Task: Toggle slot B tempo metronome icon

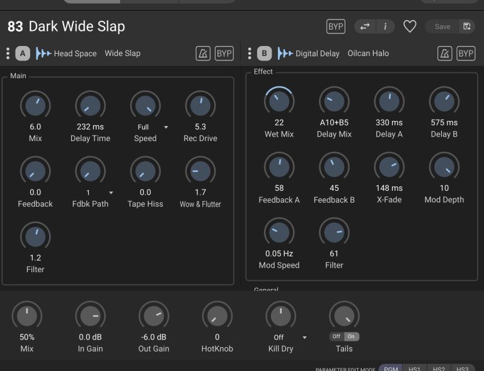Action: tap(444, 54)
